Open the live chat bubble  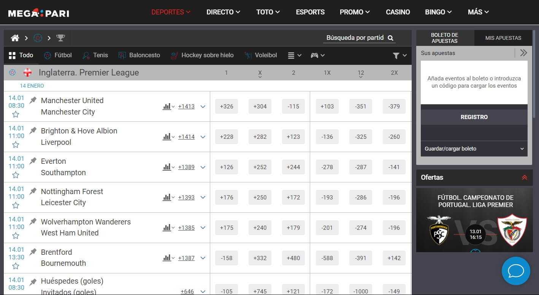(x=516, y=271)
